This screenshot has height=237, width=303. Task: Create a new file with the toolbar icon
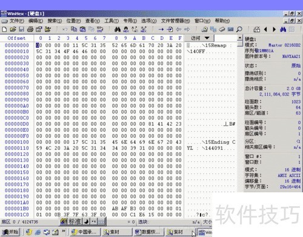coord(4,30)
